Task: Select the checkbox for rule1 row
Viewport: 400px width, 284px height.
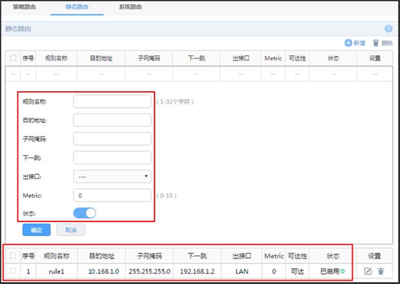Action: click(x=13, y=271)
